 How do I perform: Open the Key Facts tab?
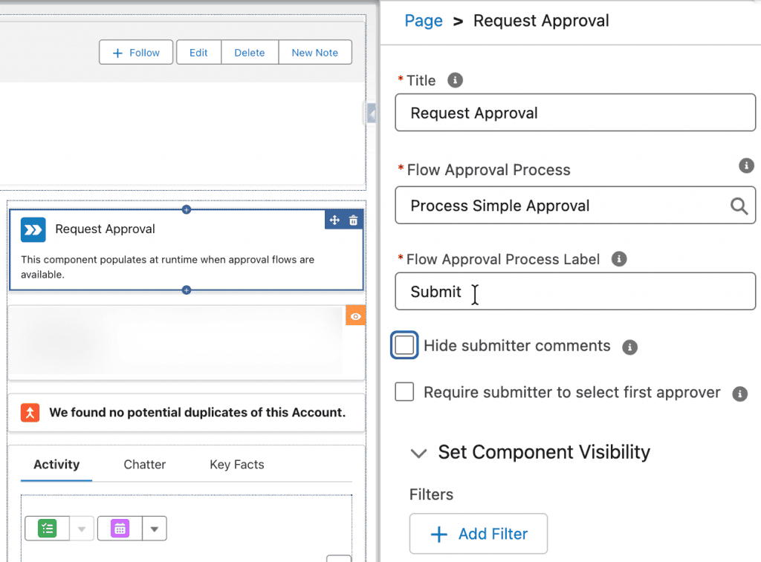tap(236, 464)
